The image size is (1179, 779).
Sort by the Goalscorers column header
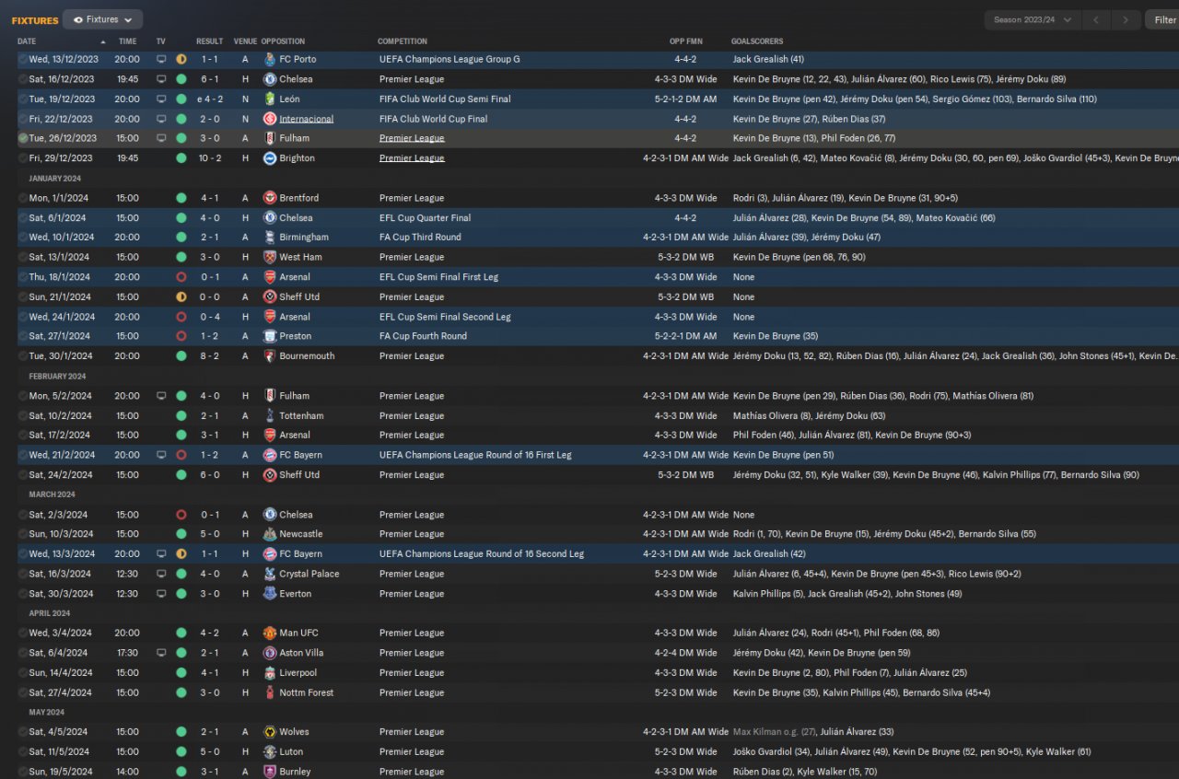[757, 41]
